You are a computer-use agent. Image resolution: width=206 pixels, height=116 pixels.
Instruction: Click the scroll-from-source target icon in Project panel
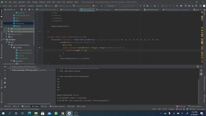pyautogui.click(x=22, y=10)
